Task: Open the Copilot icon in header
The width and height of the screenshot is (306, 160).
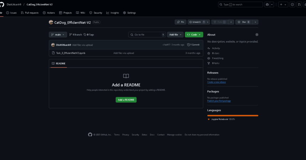Action: 267,5
